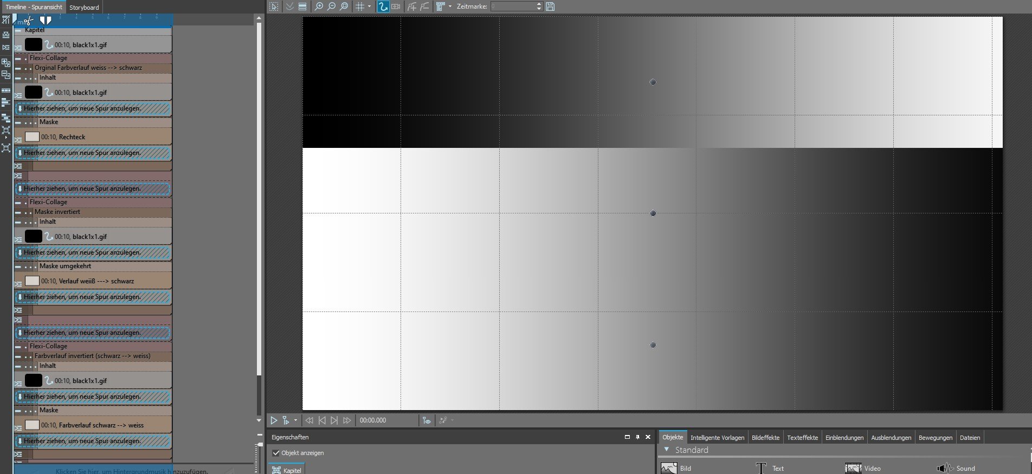Image resolution: width=1032 pixels, height=474 pixels.
Task: Select the motion path tool icon
Action: click(383, 7)
